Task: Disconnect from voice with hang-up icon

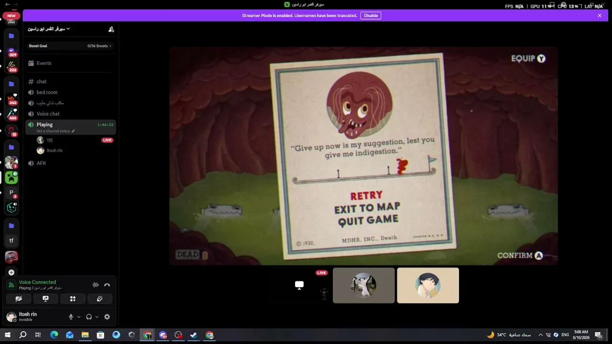Action: (x=107, y=285)
